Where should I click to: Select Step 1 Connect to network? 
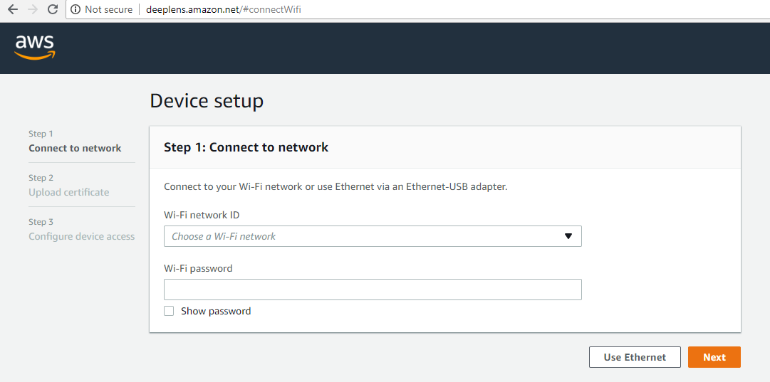click(75, 148)
